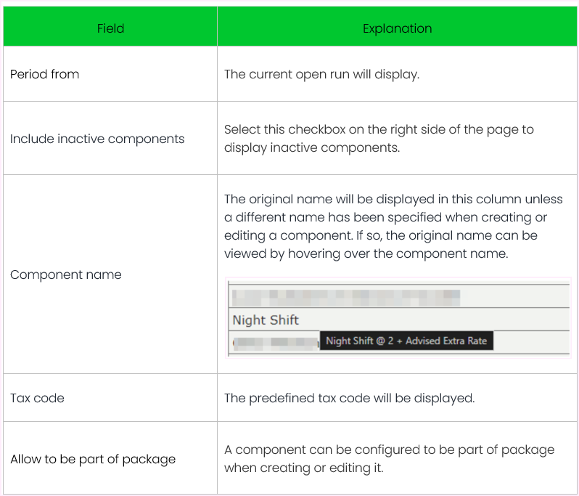Click the 'Night Shift @ 2 + Advised Extra Rate' tooltip
Screen dimensions: 579x496
[x=406, y=341]
